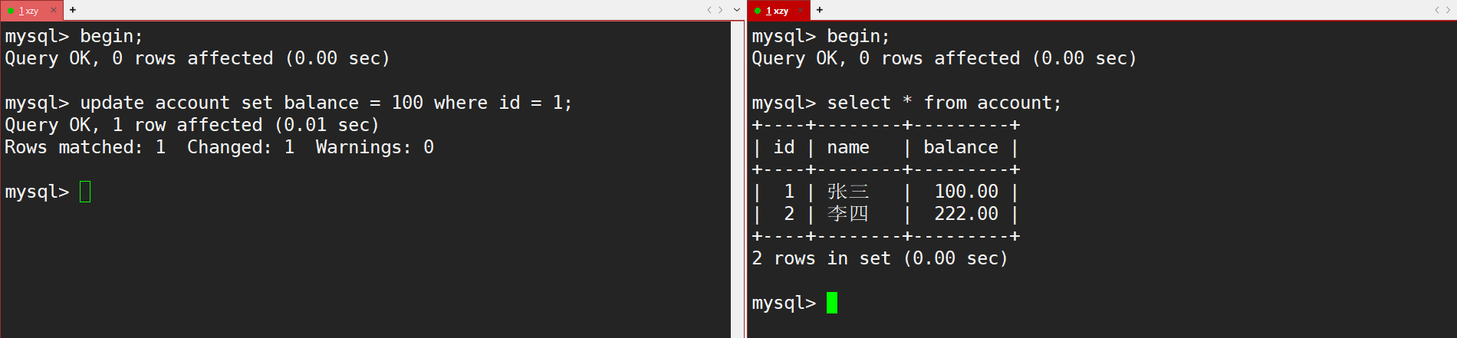Click "begin;" command in left terminal
The width and height of the screenshot is (1457, 338).
[111, 36]
